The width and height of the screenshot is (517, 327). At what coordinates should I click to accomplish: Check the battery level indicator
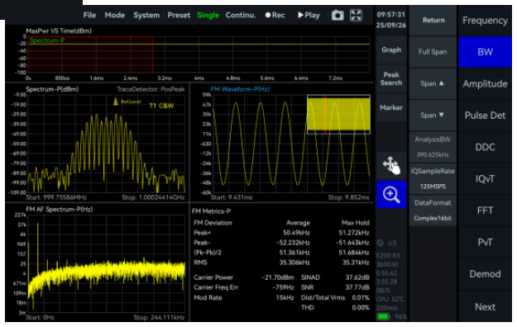pos(383,316)
